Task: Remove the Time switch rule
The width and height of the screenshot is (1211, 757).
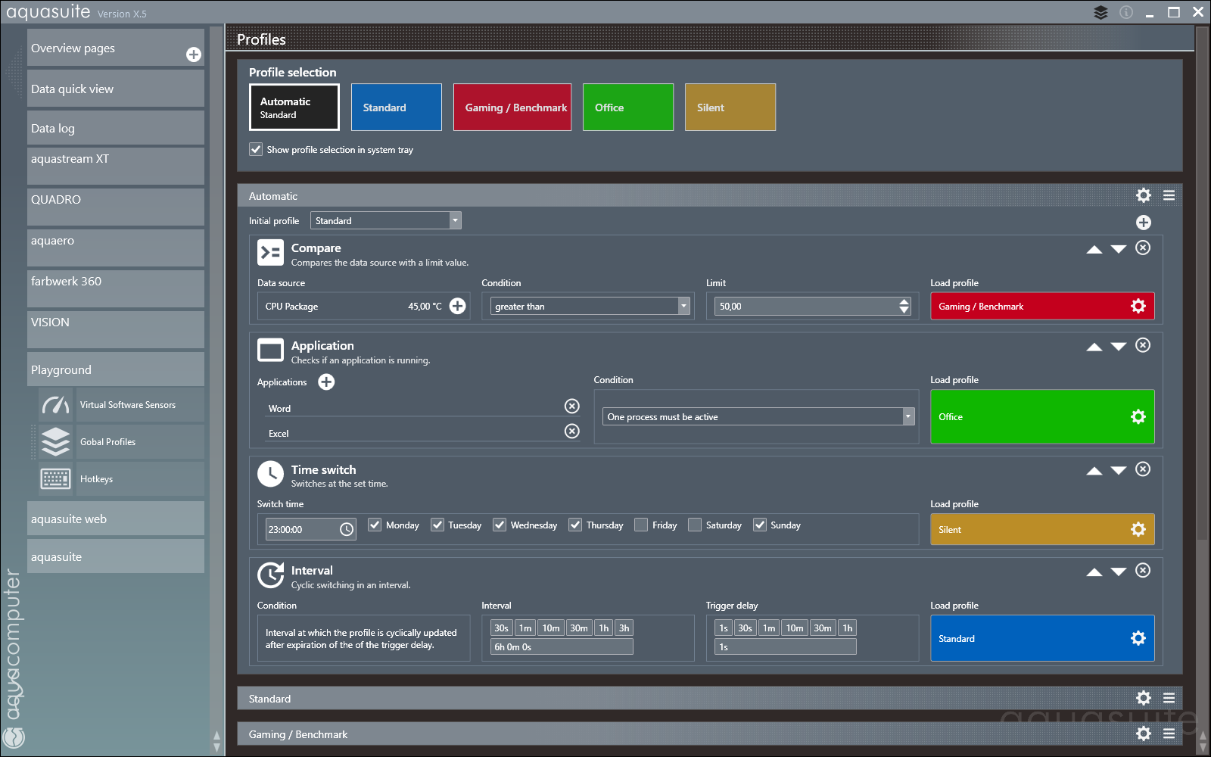Action: 1143,469
